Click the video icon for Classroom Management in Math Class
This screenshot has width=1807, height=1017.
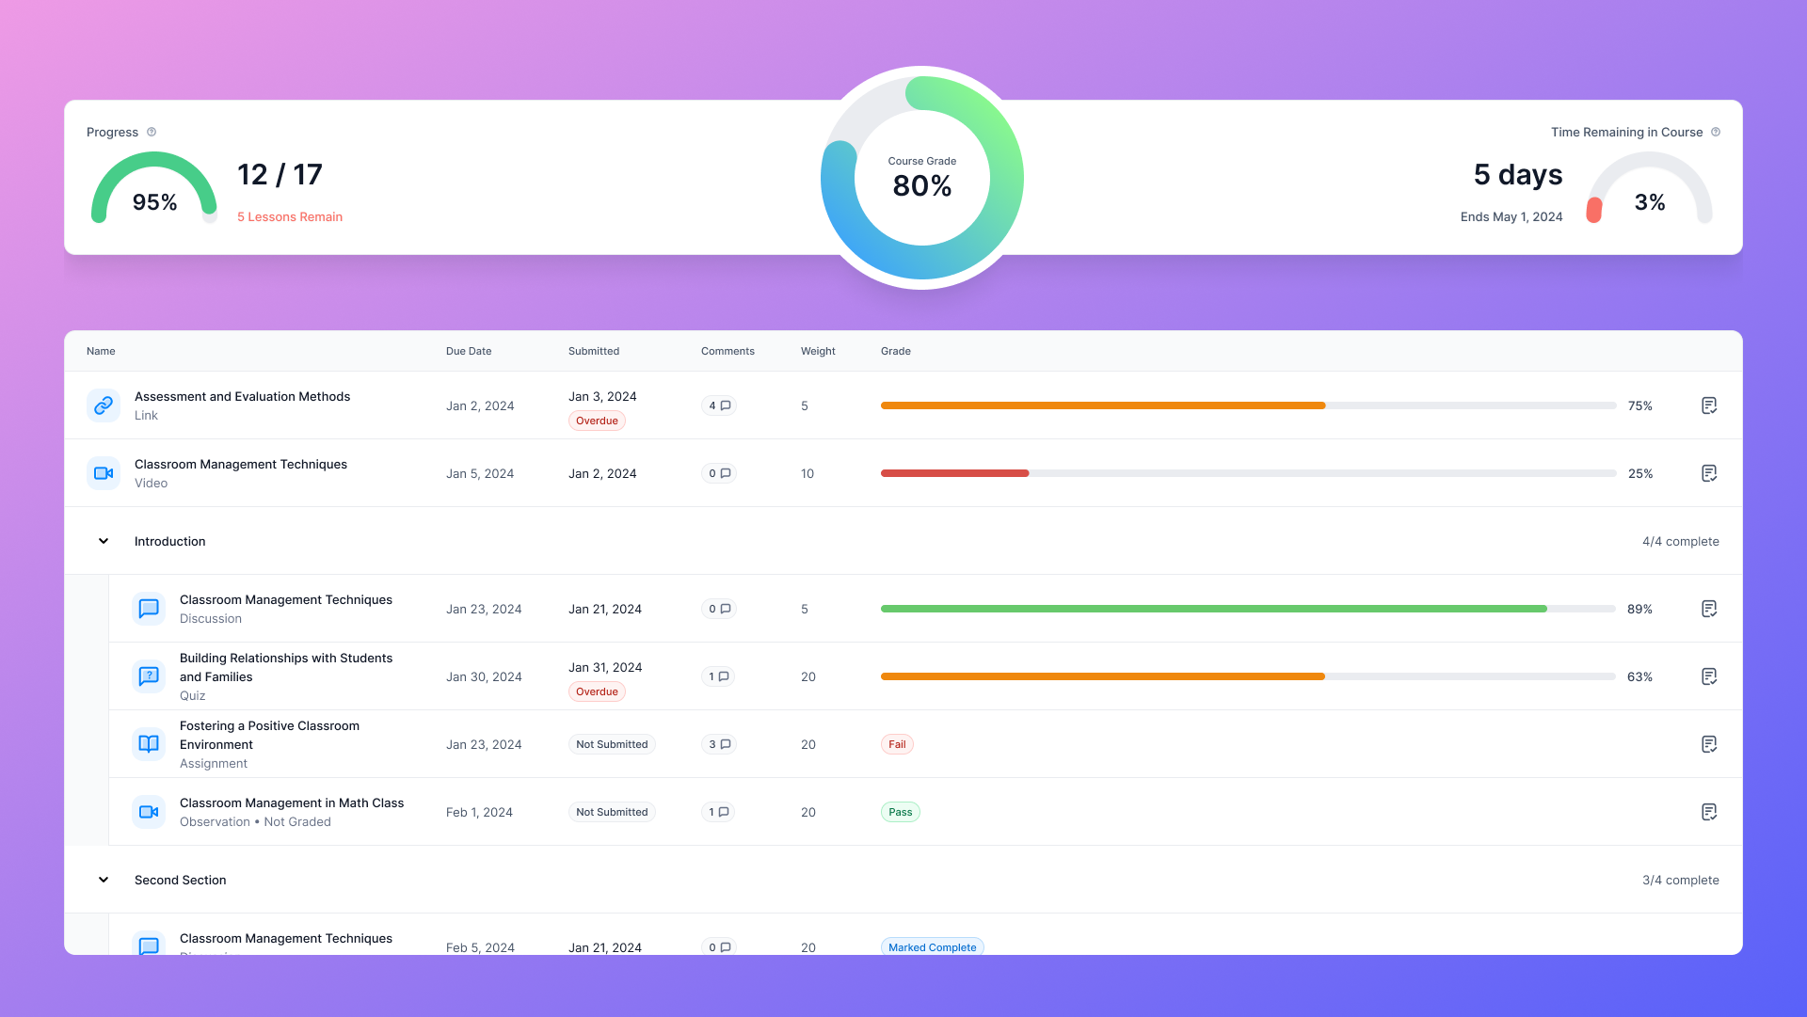149,812
